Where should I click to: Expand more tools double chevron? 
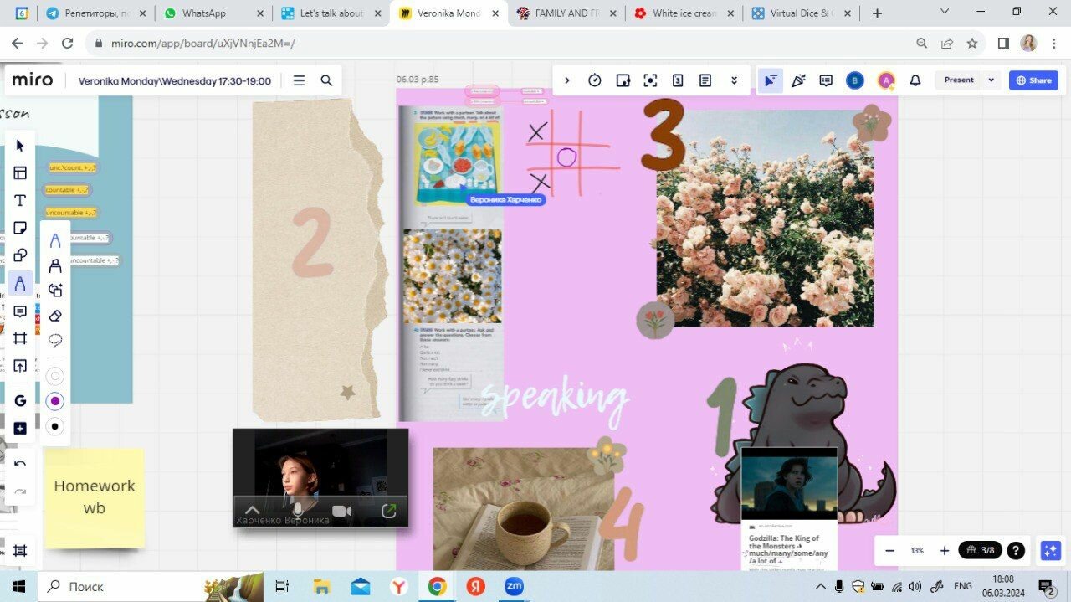point(734,80)
